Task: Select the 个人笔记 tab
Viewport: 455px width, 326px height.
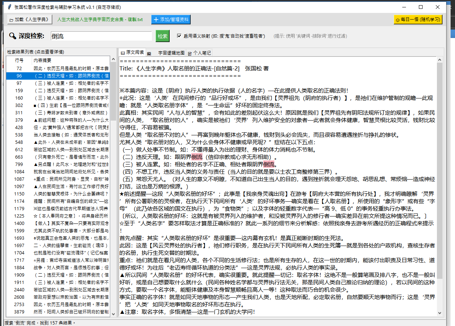Action: tap(199, 53)
